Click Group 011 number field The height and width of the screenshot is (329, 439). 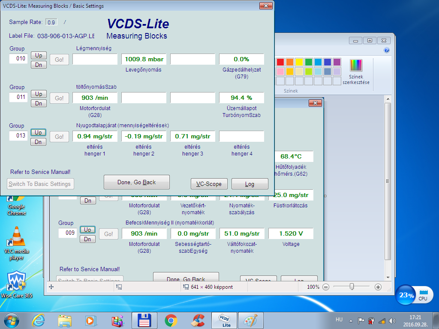coord(18,97)
